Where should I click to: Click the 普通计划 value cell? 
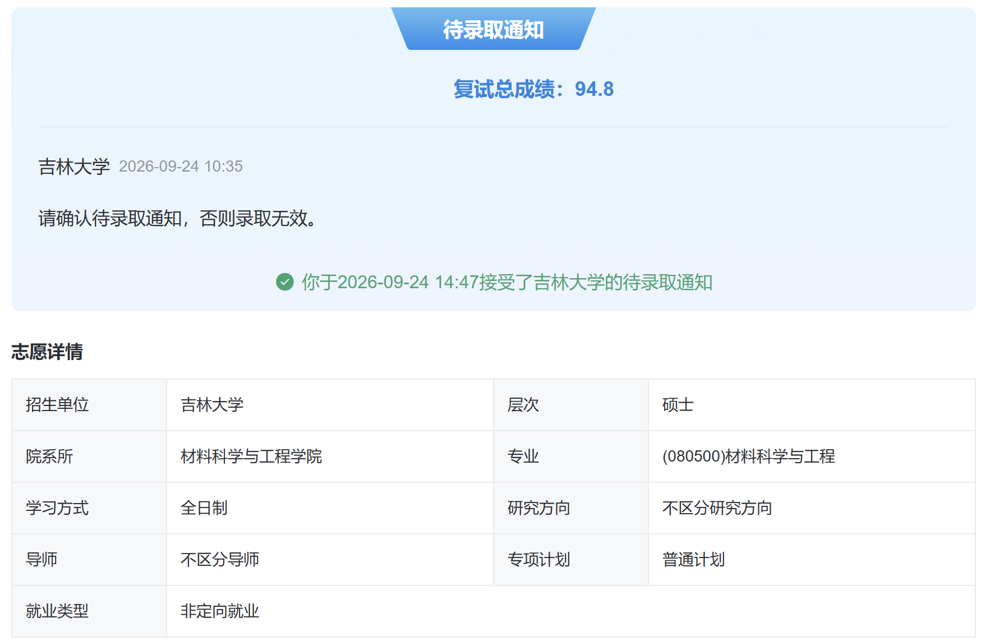click(812, 560)
